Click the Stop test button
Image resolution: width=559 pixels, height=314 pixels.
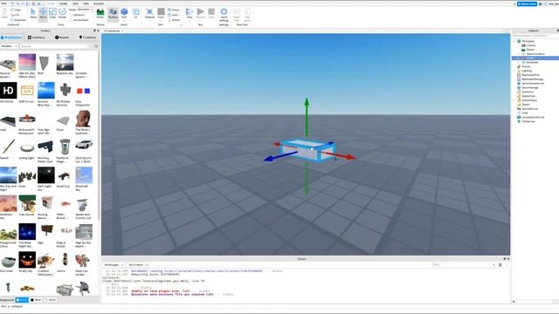point(211,14)
